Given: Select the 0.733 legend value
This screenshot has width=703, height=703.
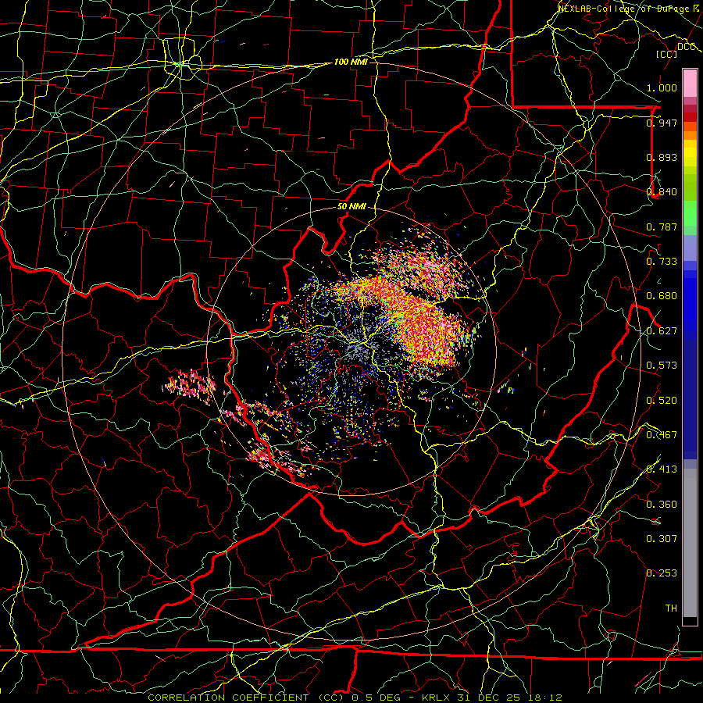Looking at the screenshot, I should pyautogui.click(x=662, y=262).
